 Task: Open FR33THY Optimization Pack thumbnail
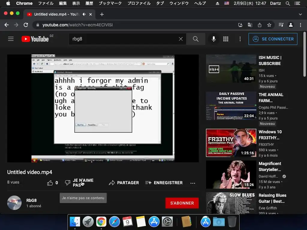click(231, 143)
